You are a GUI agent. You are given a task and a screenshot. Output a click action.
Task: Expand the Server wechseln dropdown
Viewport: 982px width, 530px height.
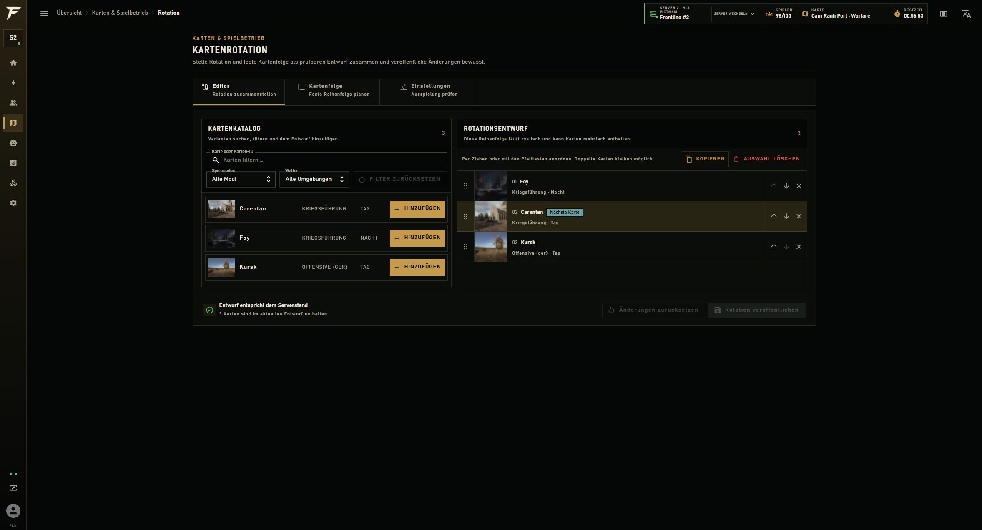pyautogui.click(x=734, y=14)
